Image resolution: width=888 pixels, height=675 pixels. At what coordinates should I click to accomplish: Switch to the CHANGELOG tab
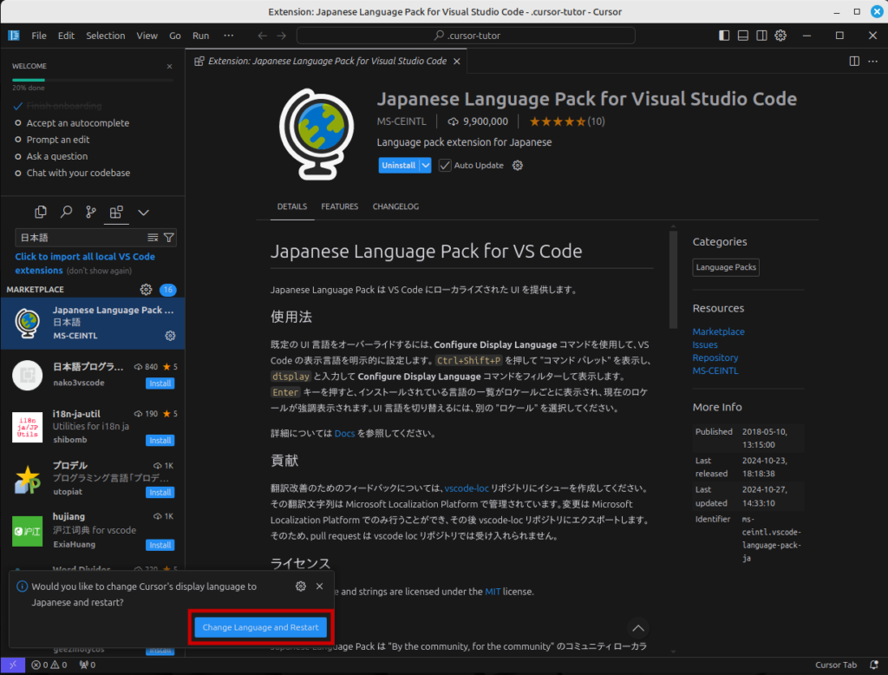coord(395,206)
